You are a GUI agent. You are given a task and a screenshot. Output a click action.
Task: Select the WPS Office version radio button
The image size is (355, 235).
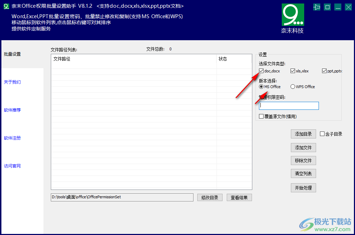point(293,87)
